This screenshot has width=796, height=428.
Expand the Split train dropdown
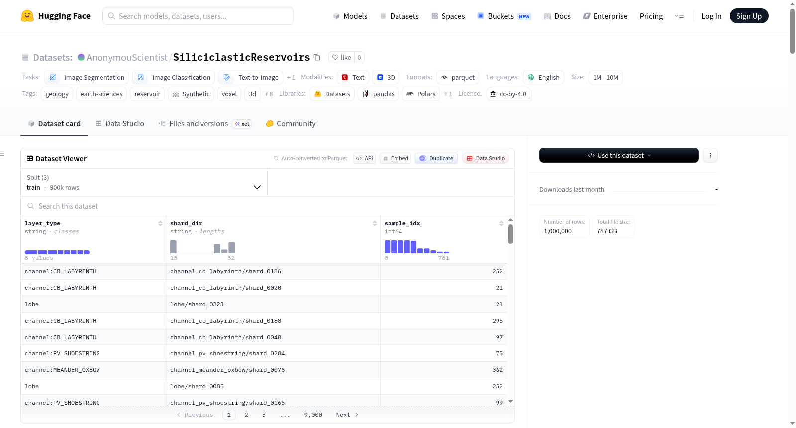tap(144, 182)
